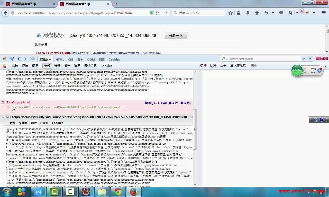Click the 清除 button in console toolbar
The height and width of the screenshot is (197, 329).
click(x=15, y=66)
